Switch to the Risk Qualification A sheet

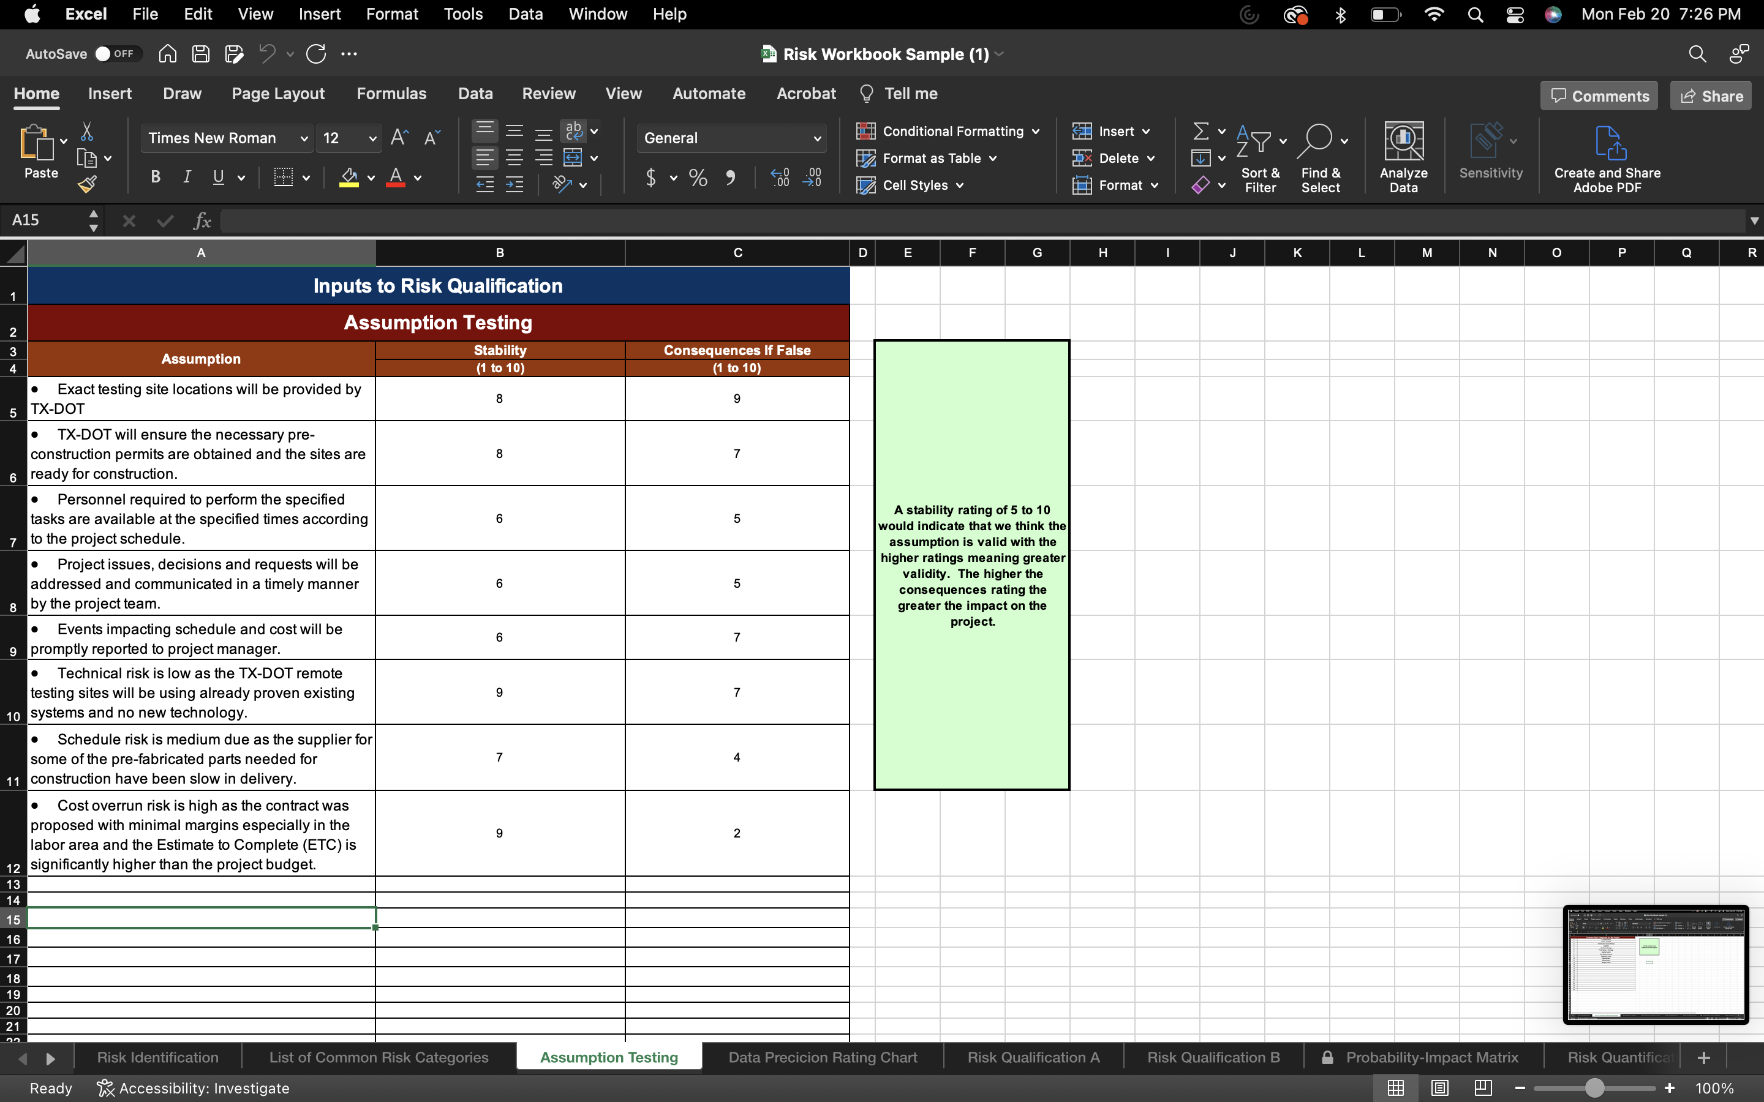(1033, 1057)
